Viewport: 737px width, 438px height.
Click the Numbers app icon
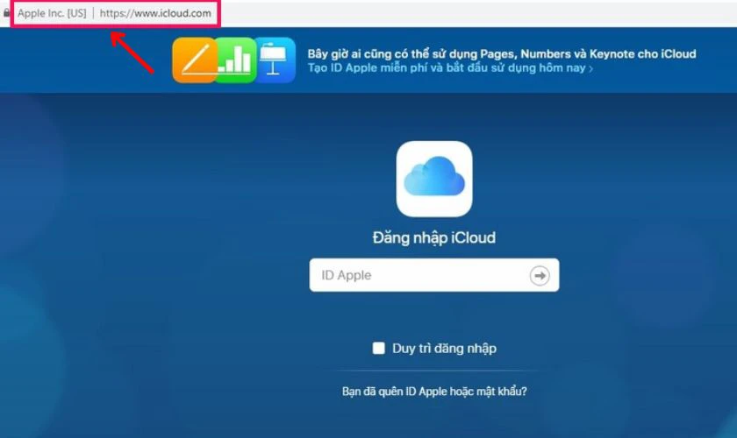coord(236,60)
